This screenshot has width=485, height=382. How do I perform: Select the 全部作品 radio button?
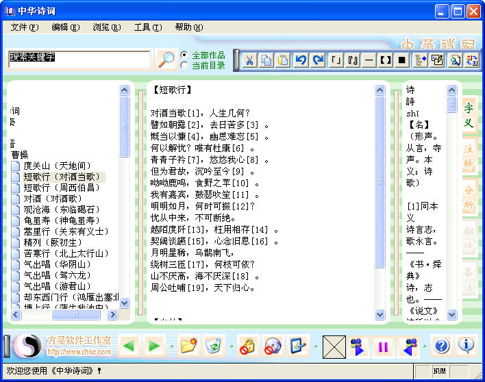(x=184, y=55)
